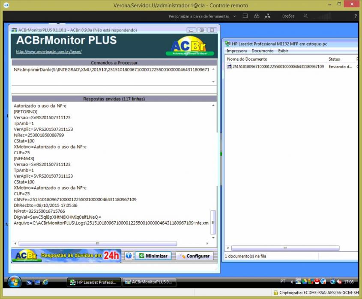Open the Exibir menu
The image size is (362, 299).
click(283, 51)
